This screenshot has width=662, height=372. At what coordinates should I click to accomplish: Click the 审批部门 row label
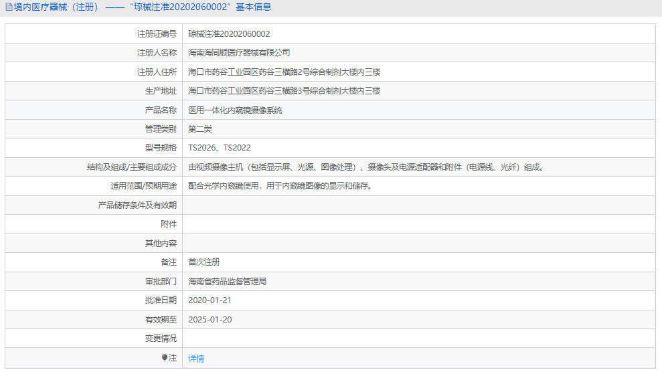click(x=161, y=281)
